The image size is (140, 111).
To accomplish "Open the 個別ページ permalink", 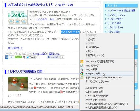I will (x=54, y=54).
